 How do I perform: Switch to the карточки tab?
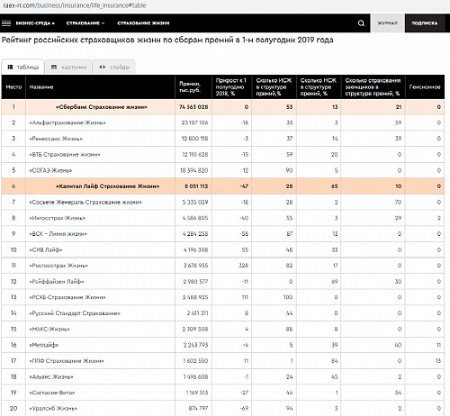point(68,67)
